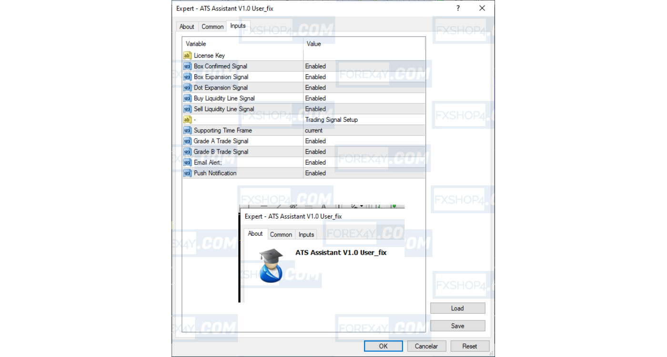The width and height of the screenshot is (667, 357).
Task: Click the ab icon on Trading Signal Setup row
Action: pos(187,119)
